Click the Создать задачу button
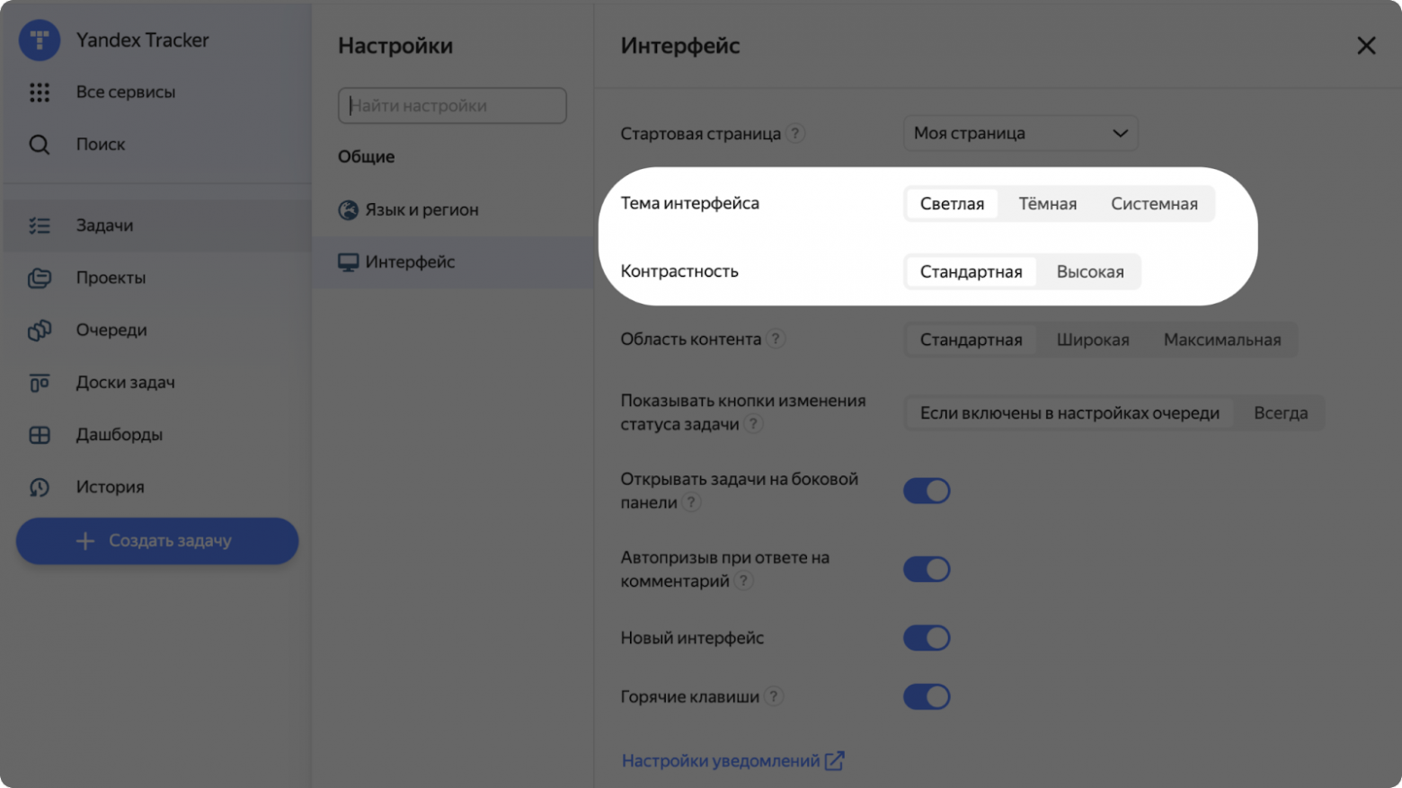 coord(156,541)
